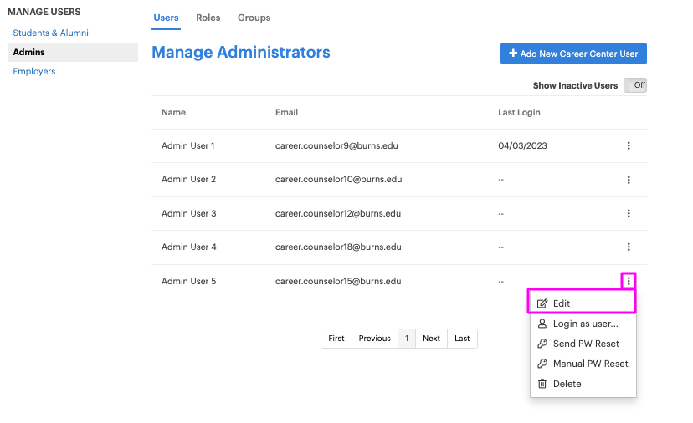Click the pencil Edit icon in menu
Image resolution: width=693 pixels, height=423 pixels.
542,303
